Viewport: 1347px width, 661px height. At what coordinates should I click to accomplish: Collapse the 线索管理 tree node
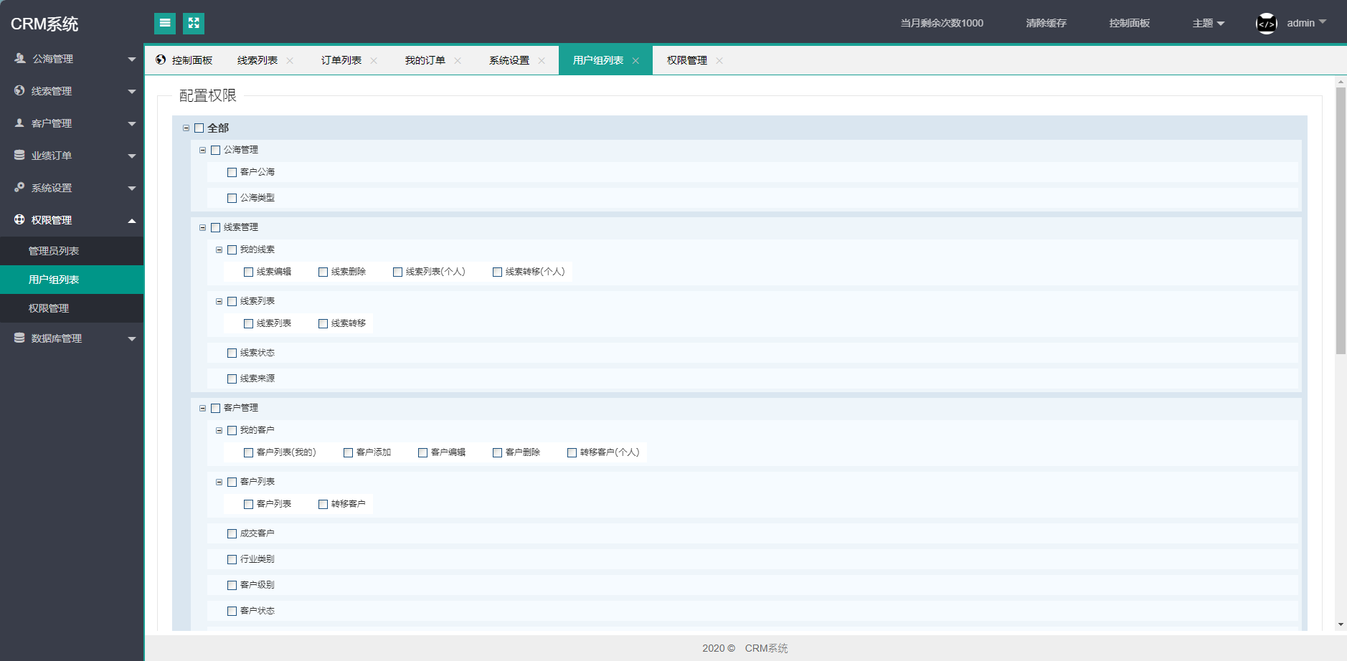click(202, 228)
